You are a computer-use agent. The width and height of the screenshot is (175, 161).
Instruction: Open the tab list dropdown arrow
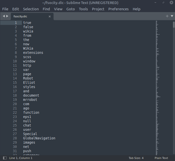(x=172, y=16)
